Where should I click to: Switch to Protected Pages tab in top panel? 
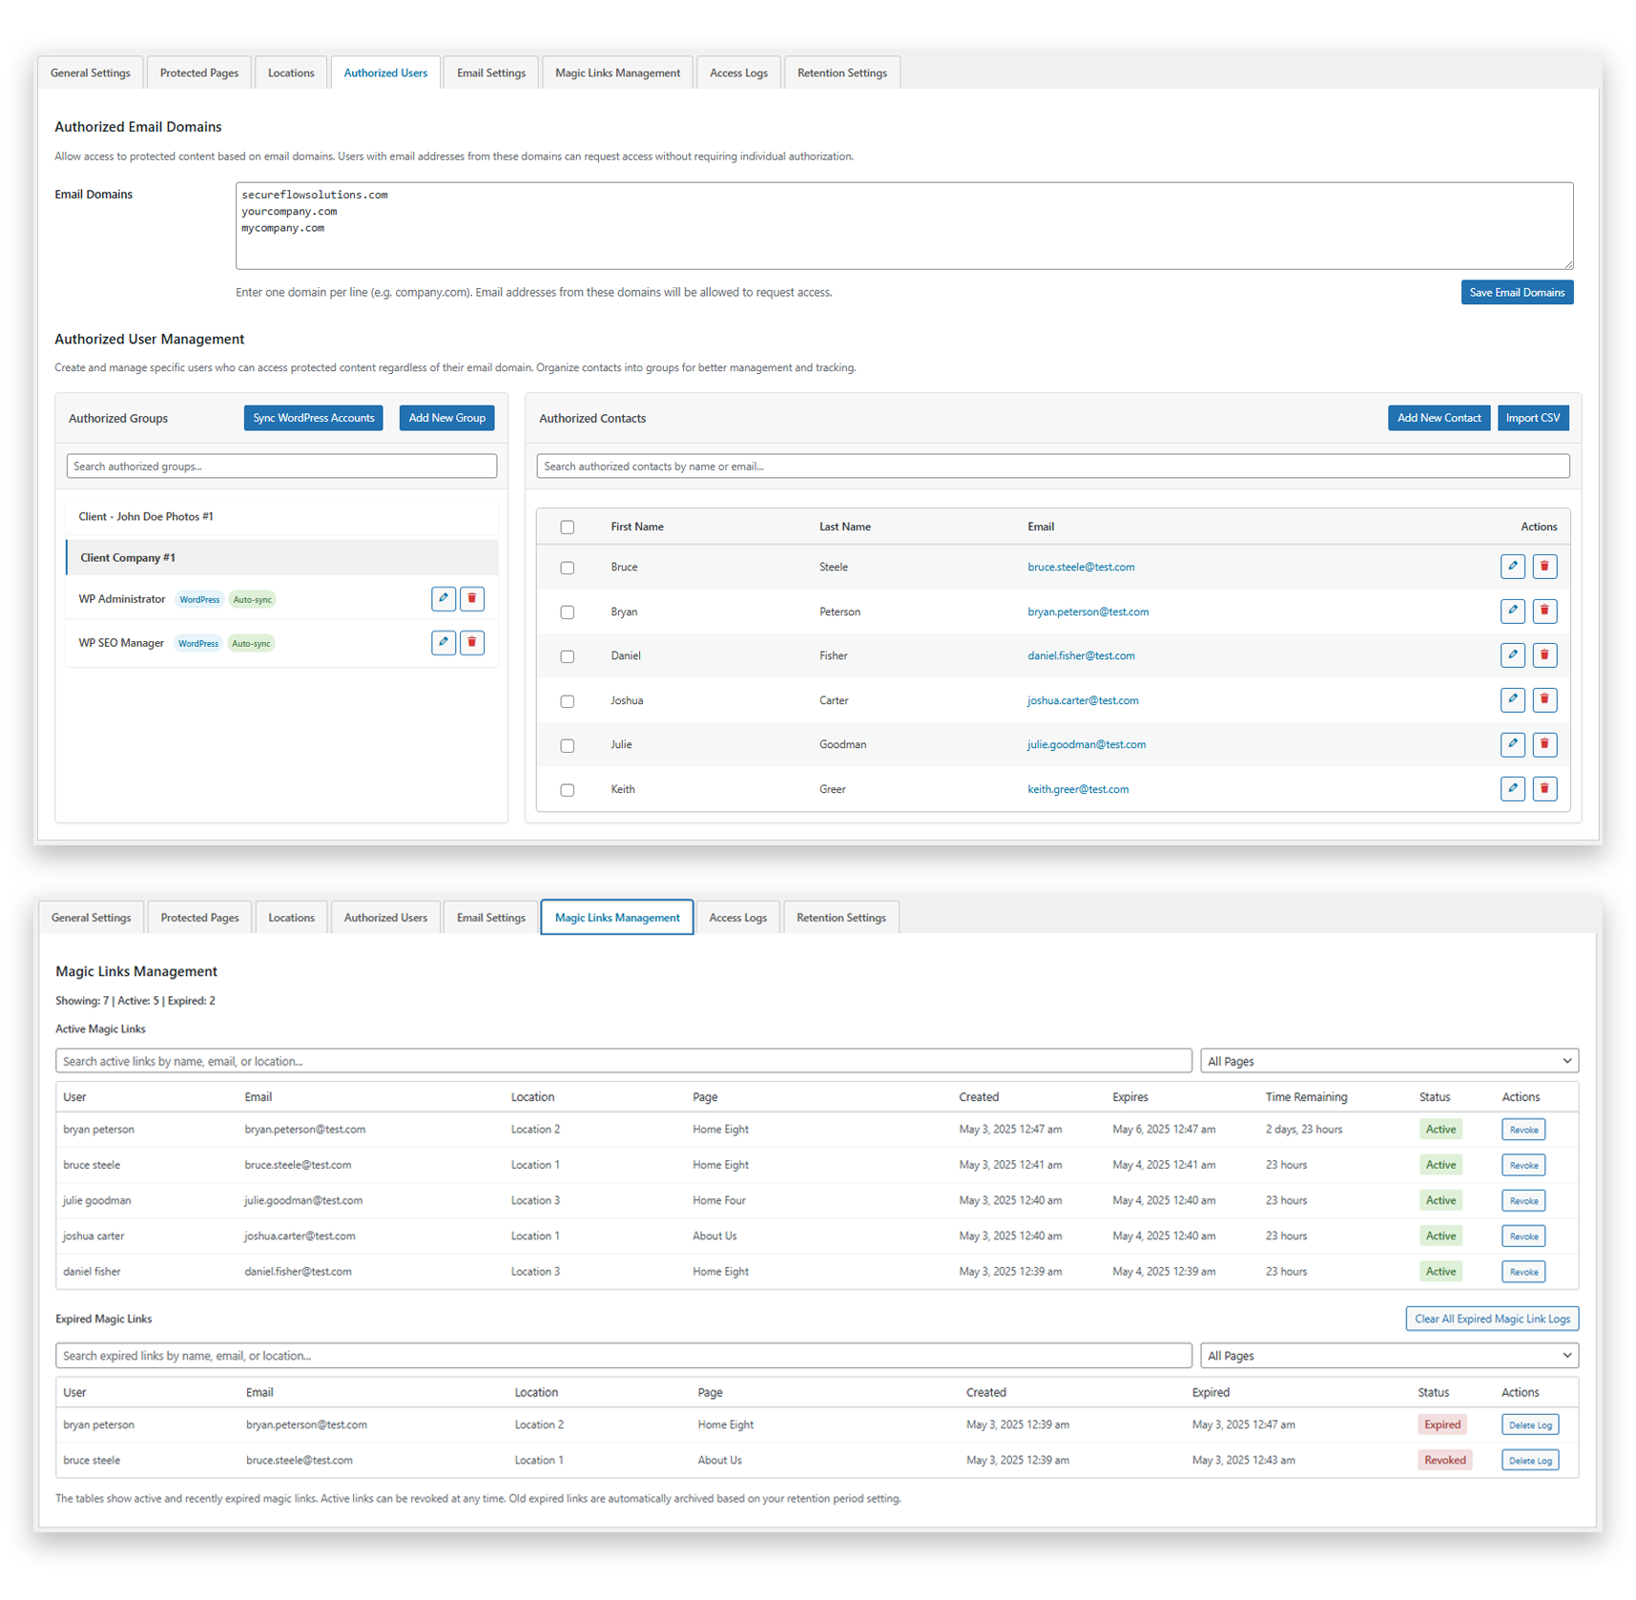[199, 73]
